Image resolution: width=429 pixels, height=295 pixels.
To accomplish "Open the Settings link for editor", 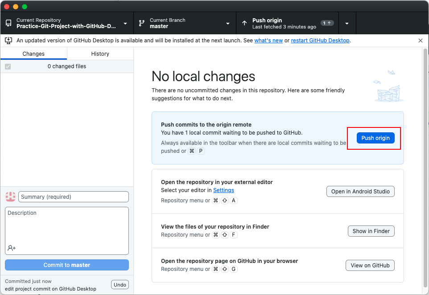I will (x=223, y=190).
